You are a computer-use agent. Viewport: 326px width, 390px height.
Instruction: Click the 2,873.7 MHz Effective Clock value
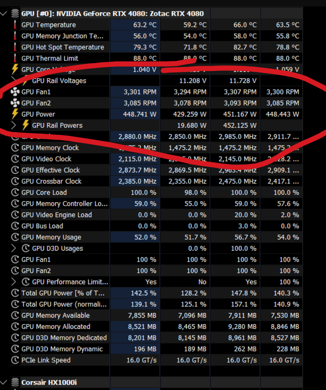tap(137, 170)
